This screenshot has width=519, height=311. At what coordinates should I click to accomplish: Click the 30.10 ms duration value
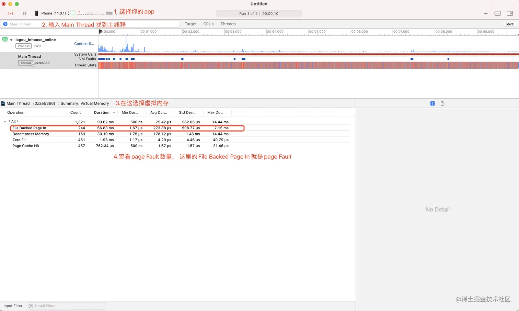(105, 134)
